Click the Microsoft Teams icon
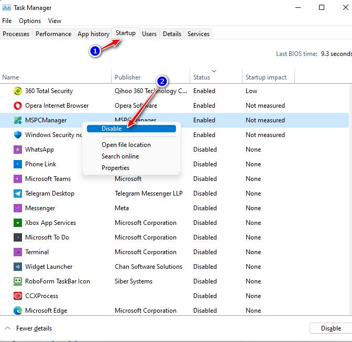The width and height of the screenshot is (352, 342). coord(18,179)
